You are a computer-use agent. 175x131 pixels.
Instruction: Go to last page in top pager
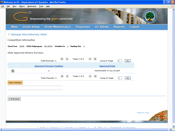click(95, 59)
